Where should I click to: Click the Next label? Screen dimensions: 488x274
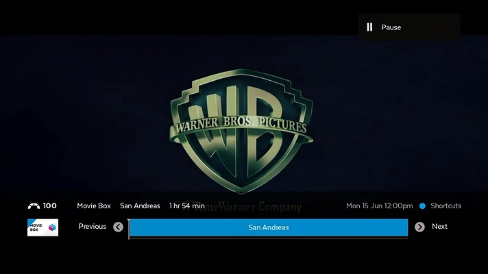(x=439, y=227)
